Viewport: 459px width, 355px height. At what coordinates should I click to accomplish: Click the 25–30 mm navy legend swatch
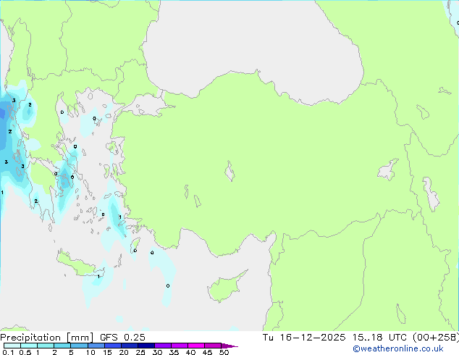pos(146,346)
